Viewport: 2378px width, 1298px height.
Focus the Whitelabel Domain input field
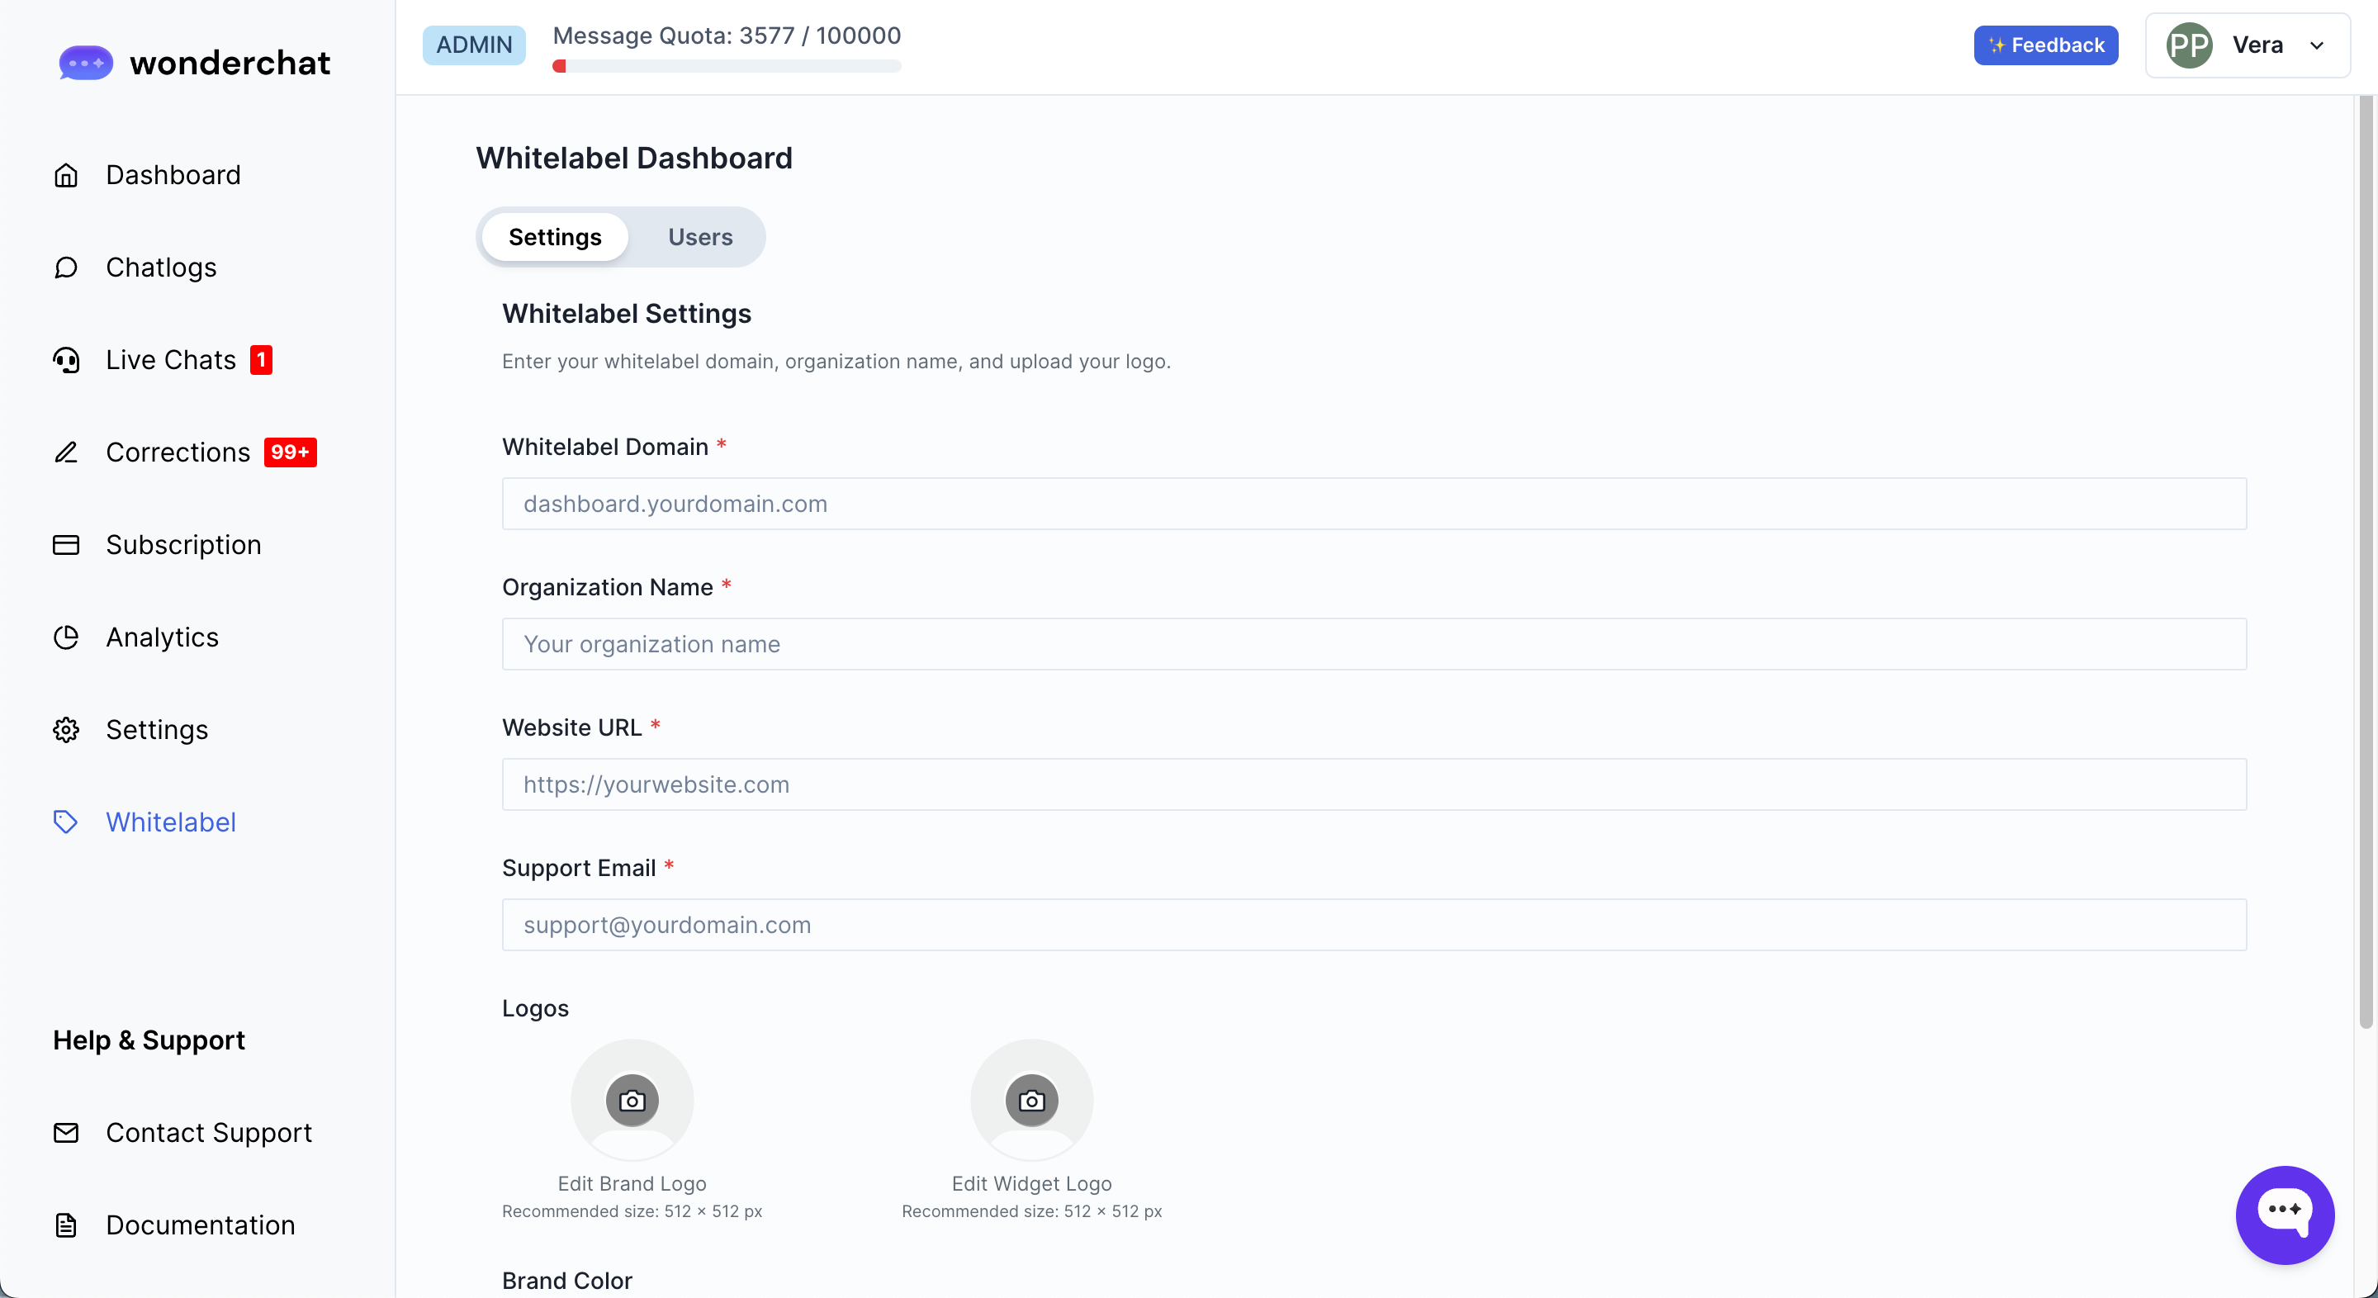[x=1374, y=504]
